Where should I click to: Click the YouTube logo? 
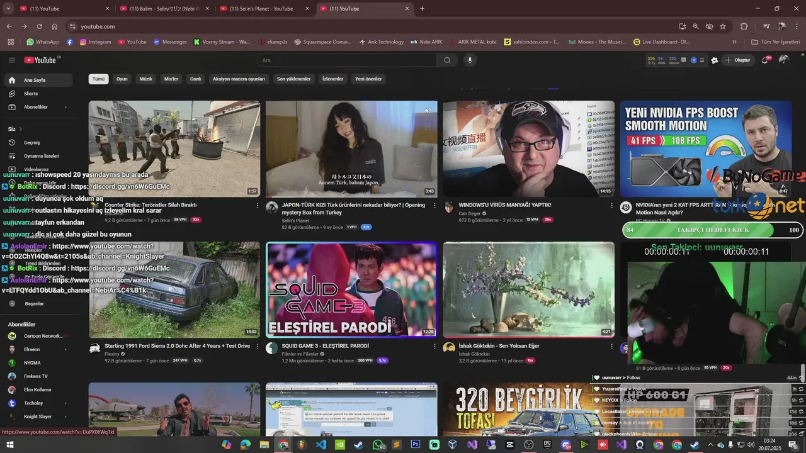tap(42, 60)
